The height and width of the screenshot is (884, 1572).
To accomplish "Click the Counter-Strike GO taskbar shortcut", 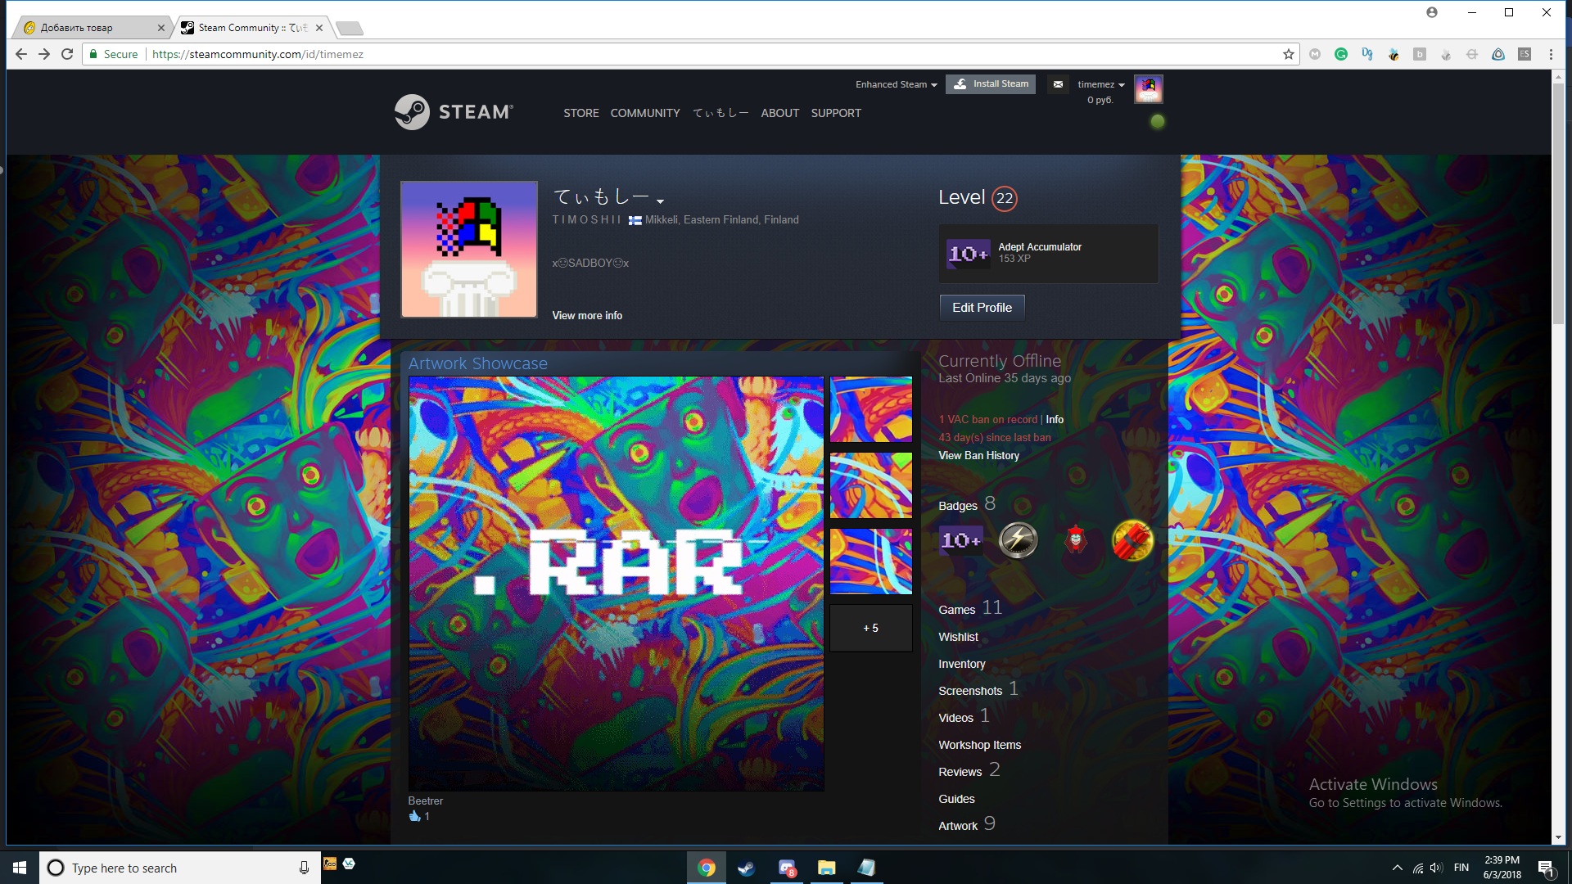I will coord(330,864).
